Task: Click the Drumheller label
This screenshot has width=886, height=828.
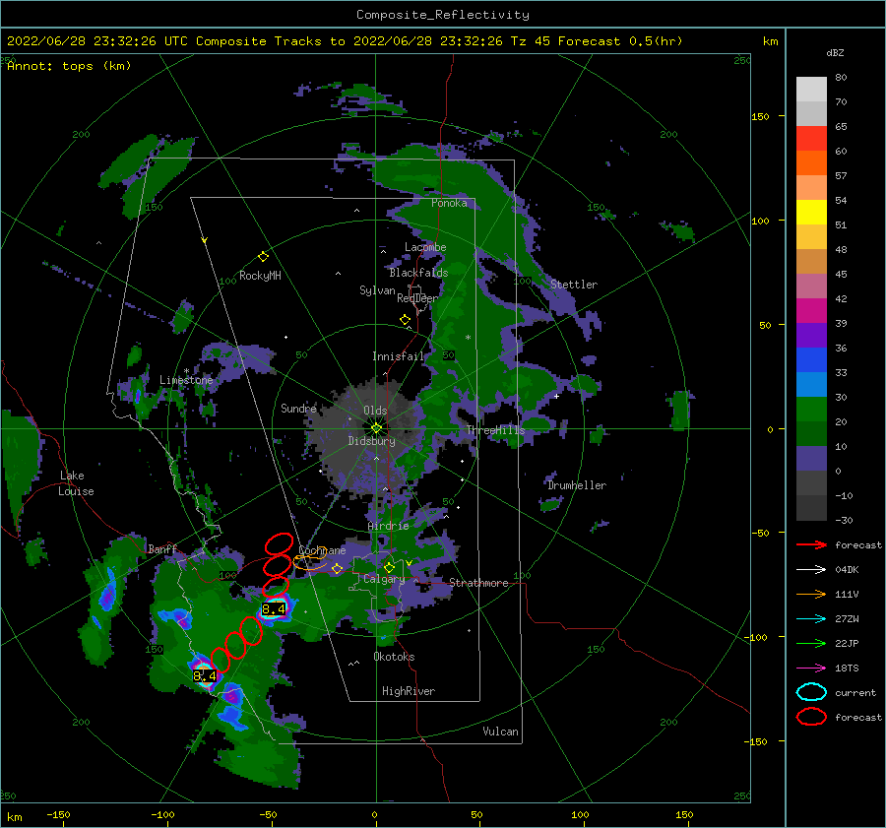Action: click(577, 485)
